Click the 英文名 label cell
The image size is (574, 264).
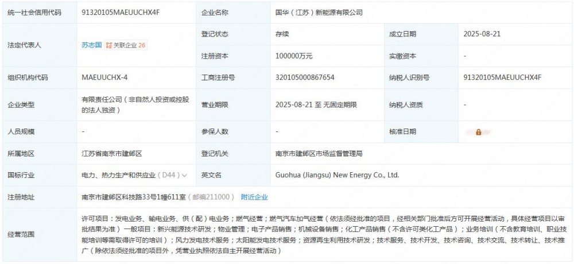[x=233, y=176]
